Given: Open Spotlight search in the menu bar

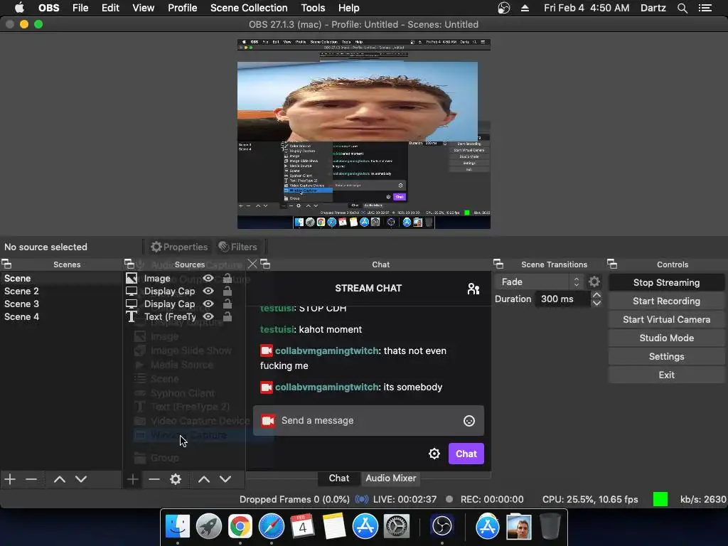Looking at the screenshot, I should click(682, 8).
